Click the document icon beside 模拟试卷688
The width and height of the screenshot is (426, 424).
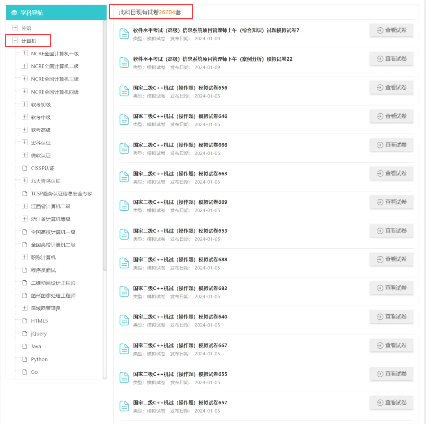tap(124, 263)
